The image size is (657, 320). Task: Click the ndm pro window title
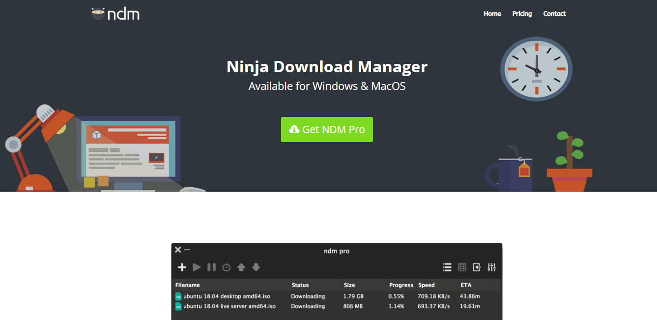(x=337, y=251)
